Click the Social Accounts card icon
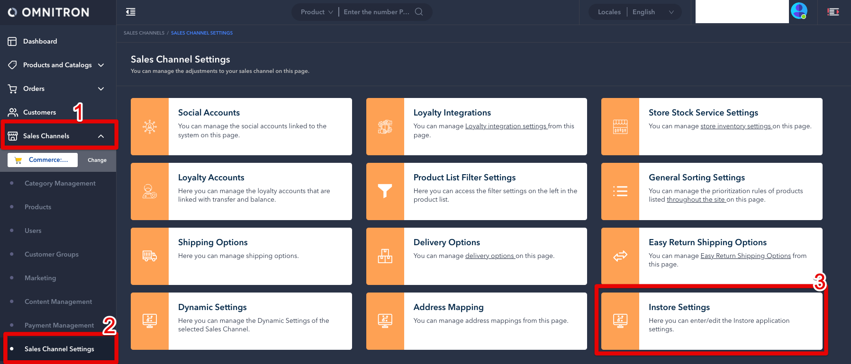Image resolution: width=851 pixels, height=364 pixels. 150,126
